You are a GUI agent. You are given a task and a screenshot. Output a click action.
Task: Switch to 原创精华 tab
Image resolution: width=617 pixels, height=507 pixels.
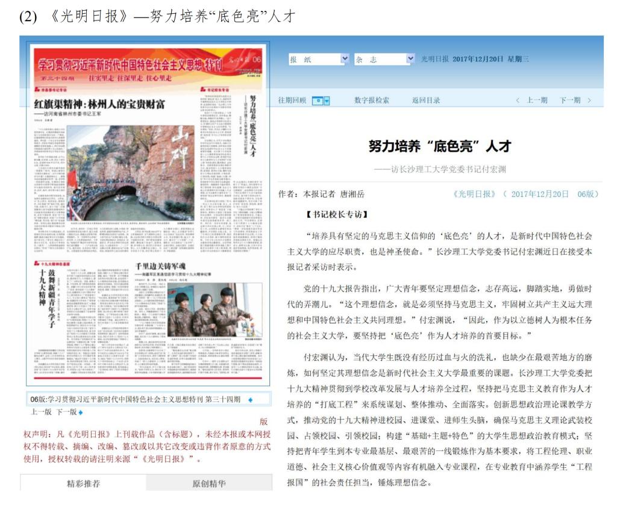point(209,484)
